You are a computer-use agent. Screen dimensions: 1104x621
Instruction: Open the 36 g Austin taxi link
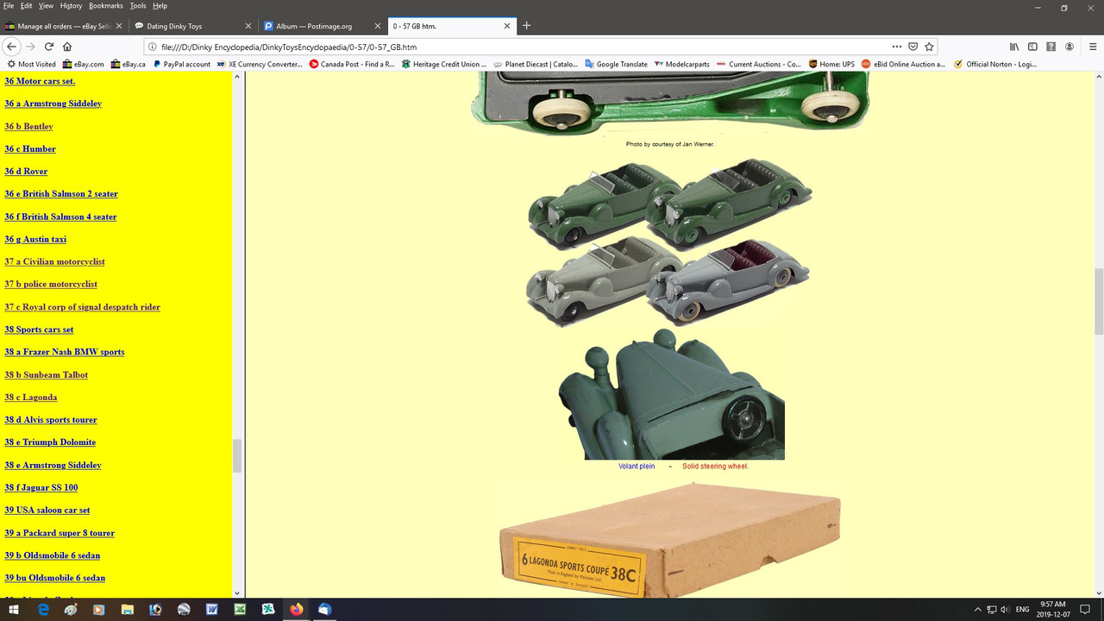pos(35,239)
